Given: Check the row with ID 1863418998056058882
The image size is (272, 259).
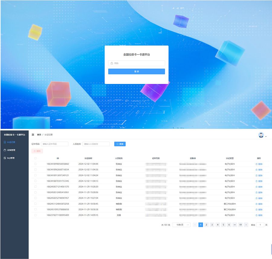Looking at the screenshot, I should [35, 164].
